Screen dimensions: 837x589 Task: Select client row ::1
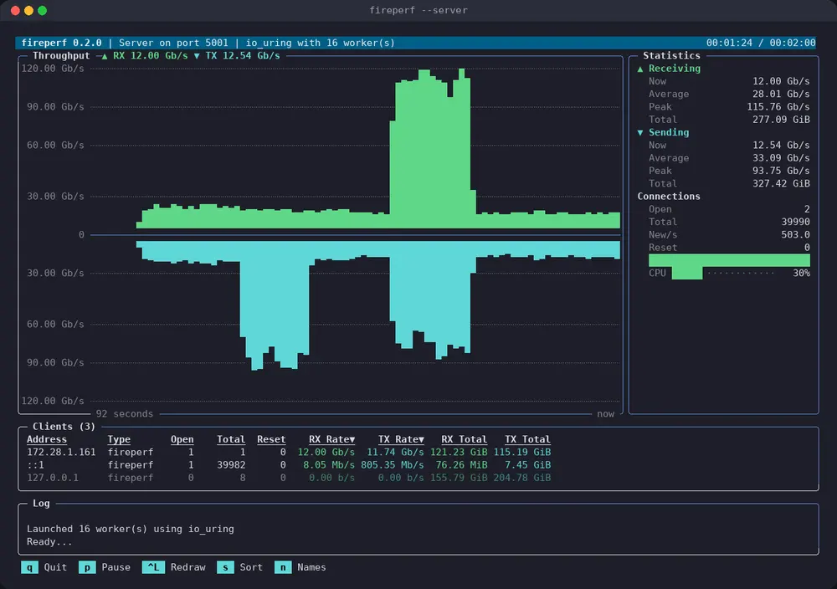[x=289, y=464]
